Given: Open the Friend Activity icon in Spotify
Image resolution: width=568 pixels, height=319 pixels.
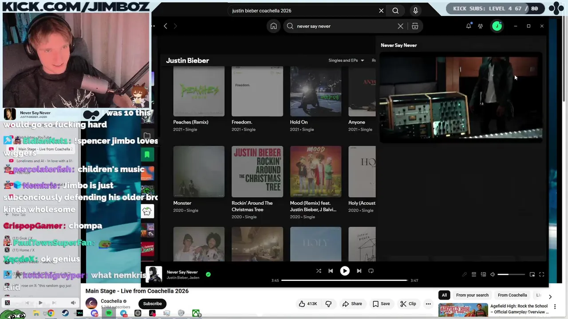Looking at the screenshot, I should point(480,26).
